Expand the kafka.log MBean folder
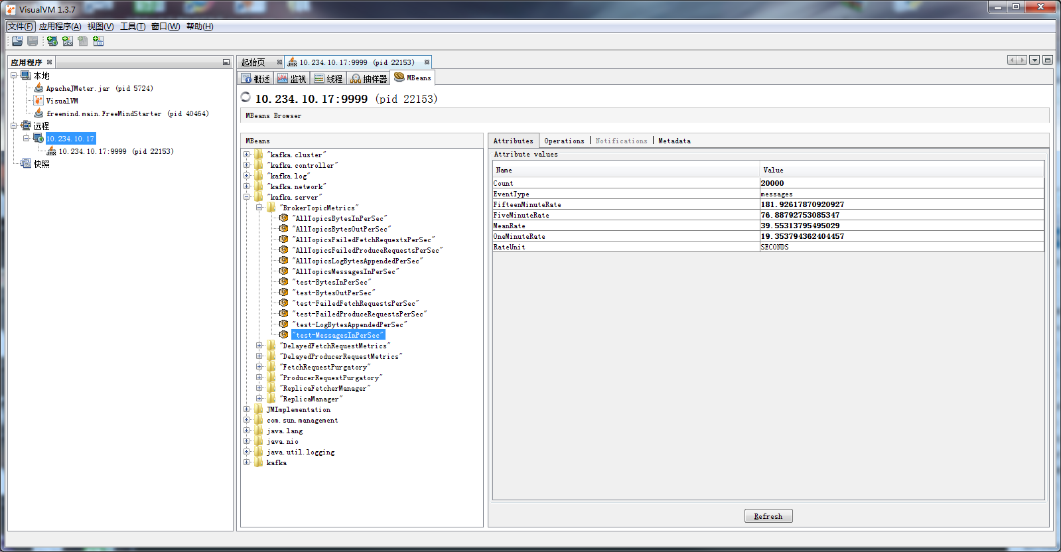This screenshot has width=1061, height=552. [246, 176]
